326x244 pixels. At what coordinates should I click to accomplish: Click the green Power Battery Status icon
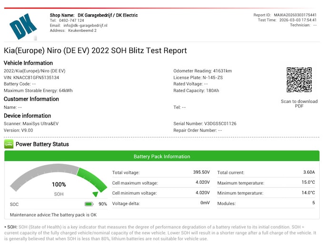point(9,144)
